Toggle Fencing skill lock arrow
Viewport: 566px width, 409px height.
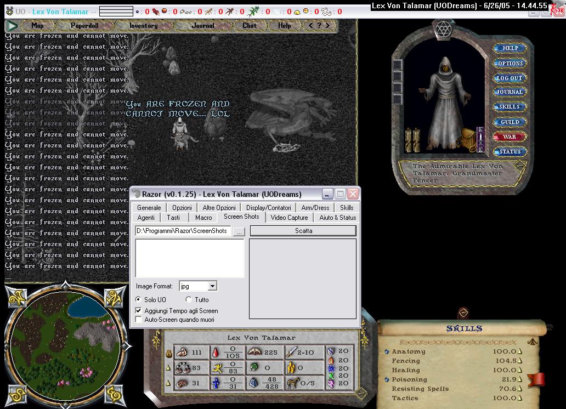(x=520, y=360)
